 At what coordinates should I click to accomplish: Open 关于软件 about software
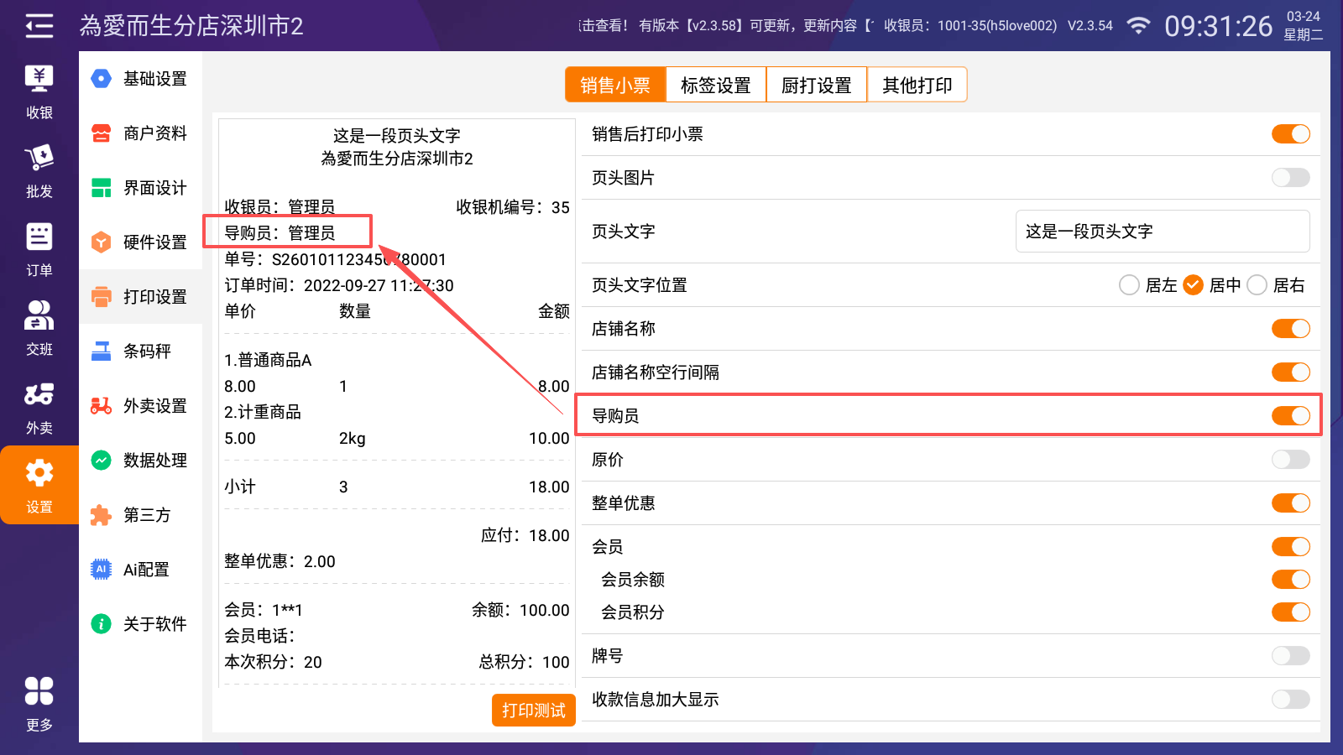click(x=141, y=624)
